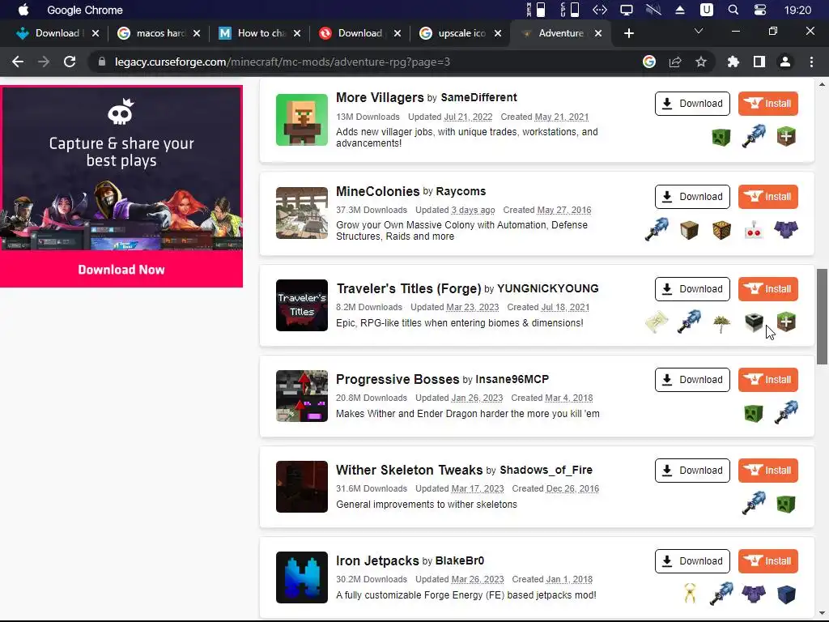Click the green creeper icon for Wither Skeleton Tweaks
Screen dimensions: 829x622
click(786, 504)
